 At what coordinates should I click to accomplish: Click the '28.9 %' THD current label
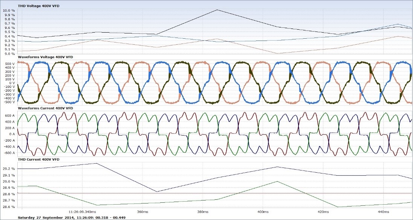[x=8, y=188]
